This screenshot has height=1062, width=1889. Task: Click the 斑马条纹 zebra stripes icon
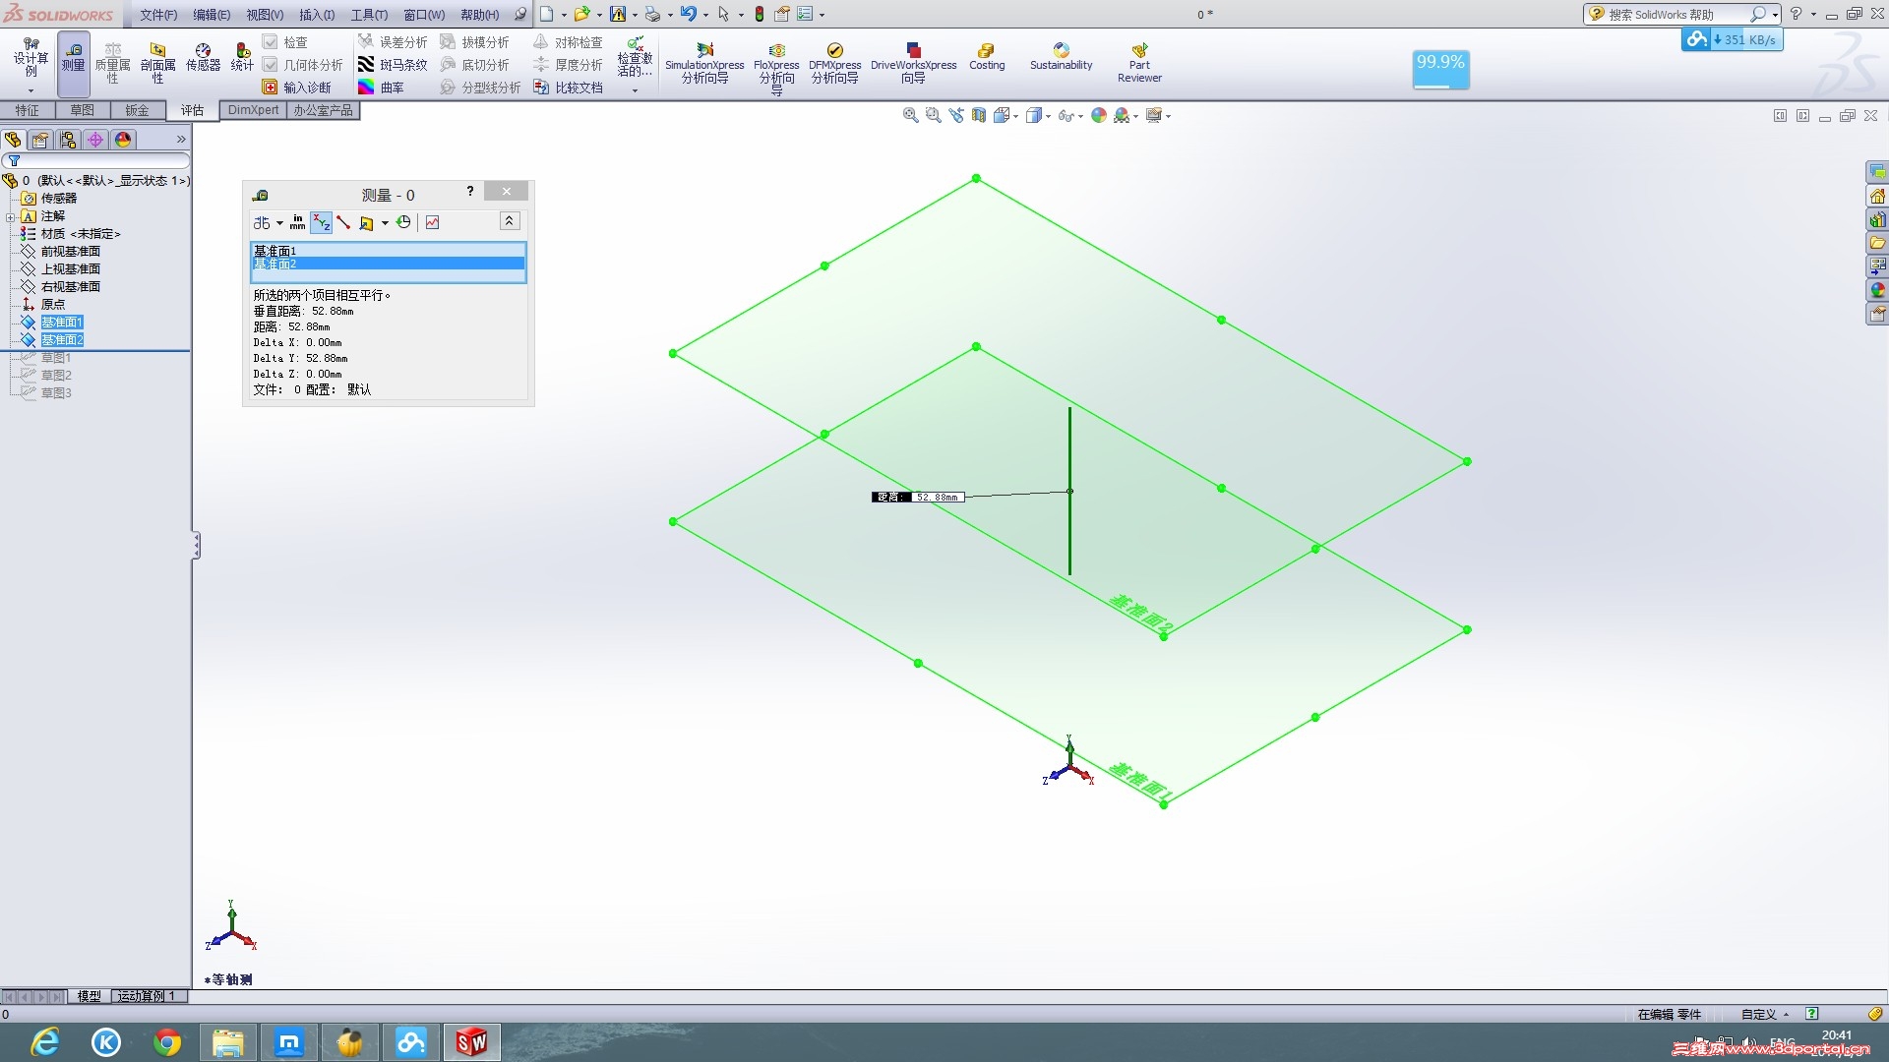[x=366, y=65]
